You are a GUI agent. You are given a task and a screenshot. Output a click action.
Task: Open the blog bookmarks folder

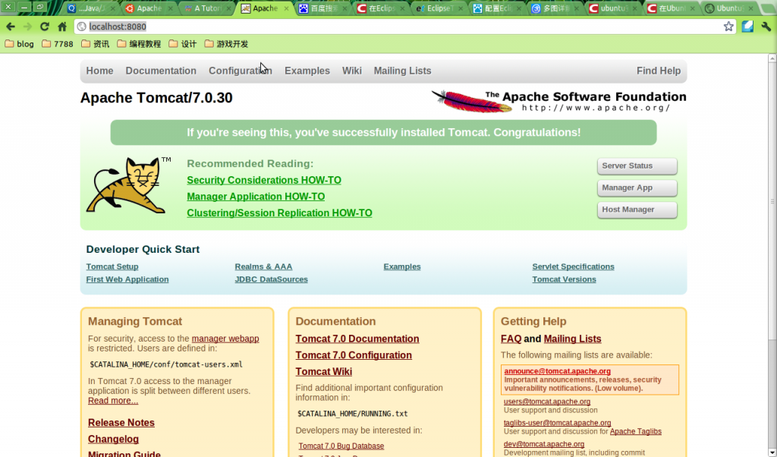[x=19, y=44]
